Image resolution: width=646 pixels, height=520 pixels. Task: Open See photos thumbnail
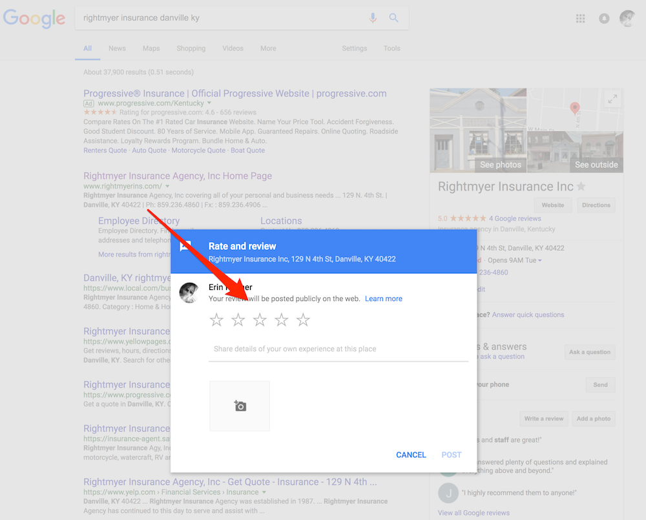(478, 130)
